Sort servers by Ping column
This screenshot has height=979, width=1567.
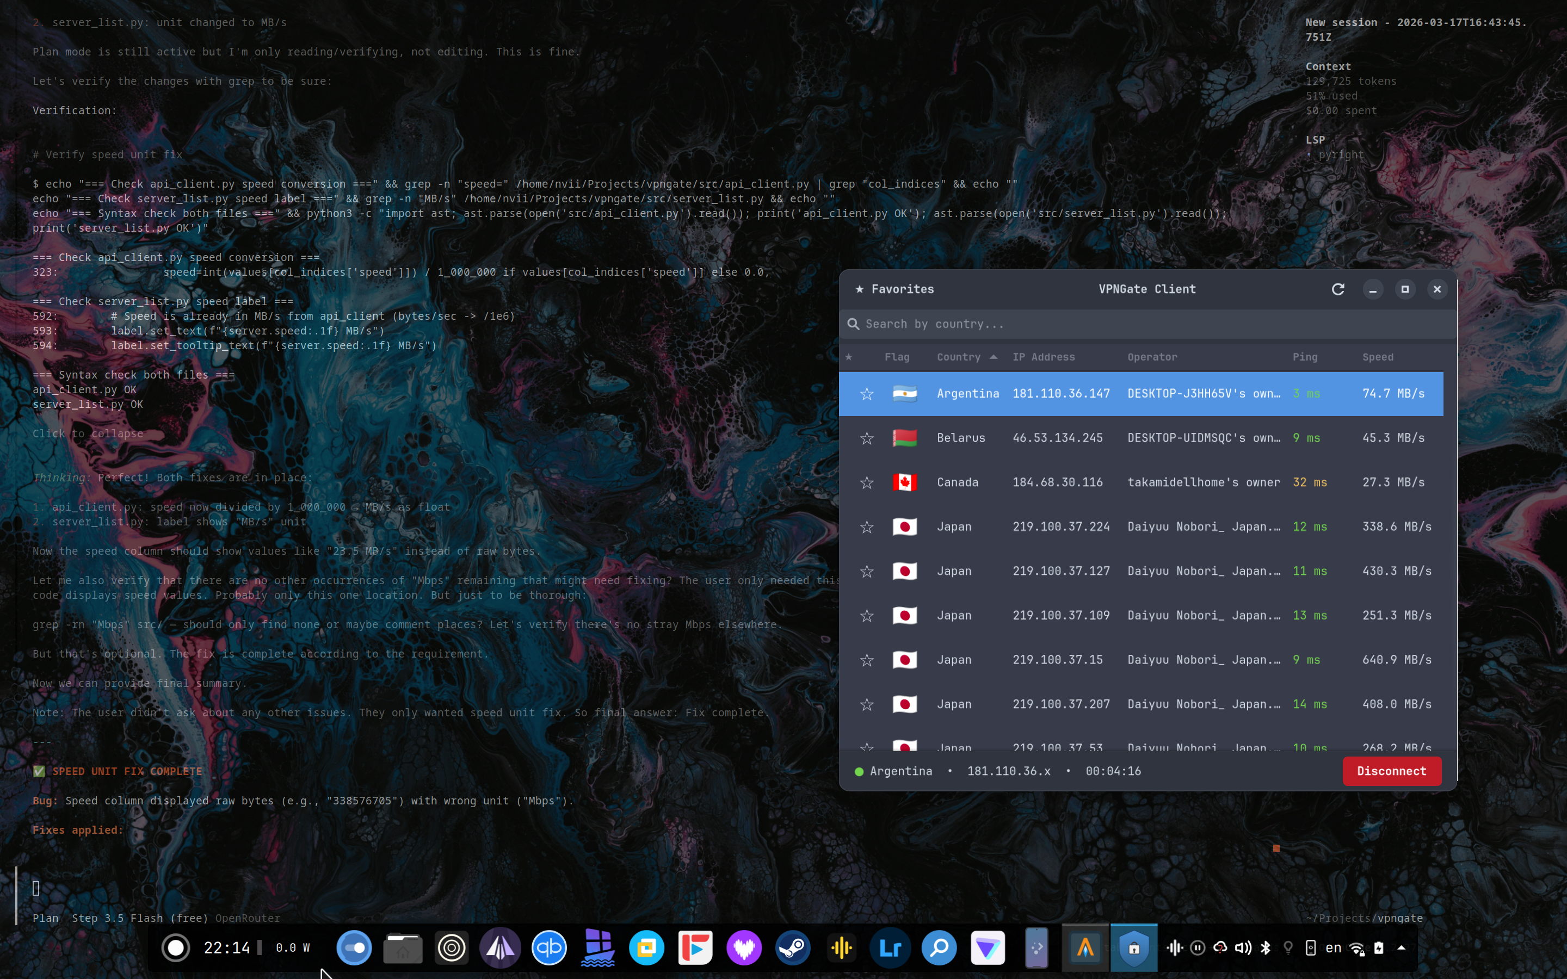pos(1304,357)
